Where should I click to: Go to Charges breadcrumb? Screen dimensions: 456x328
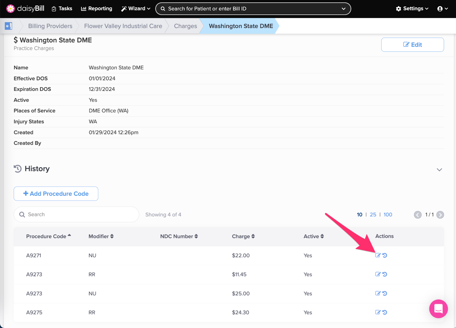coord(186,26)
